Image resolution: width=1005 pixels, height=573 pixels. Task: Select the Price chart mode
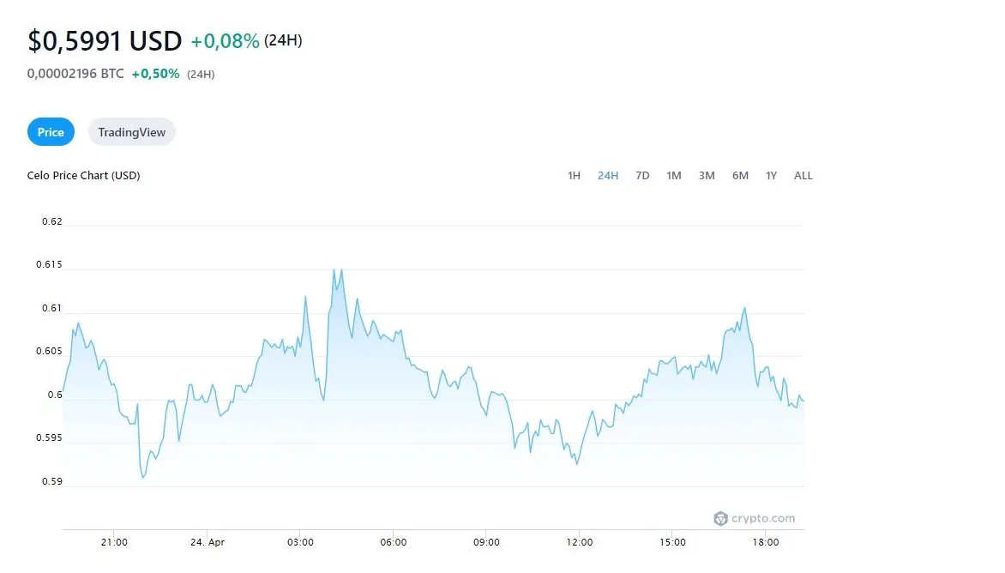click(51, 132)
